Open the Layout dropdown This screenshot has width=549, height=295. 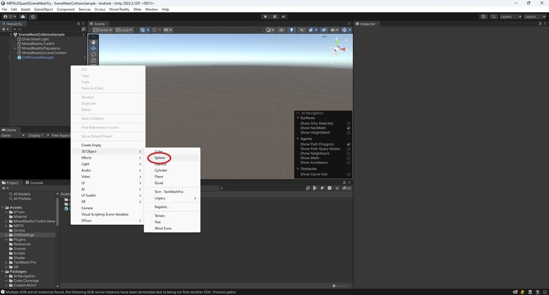(534, 16)
